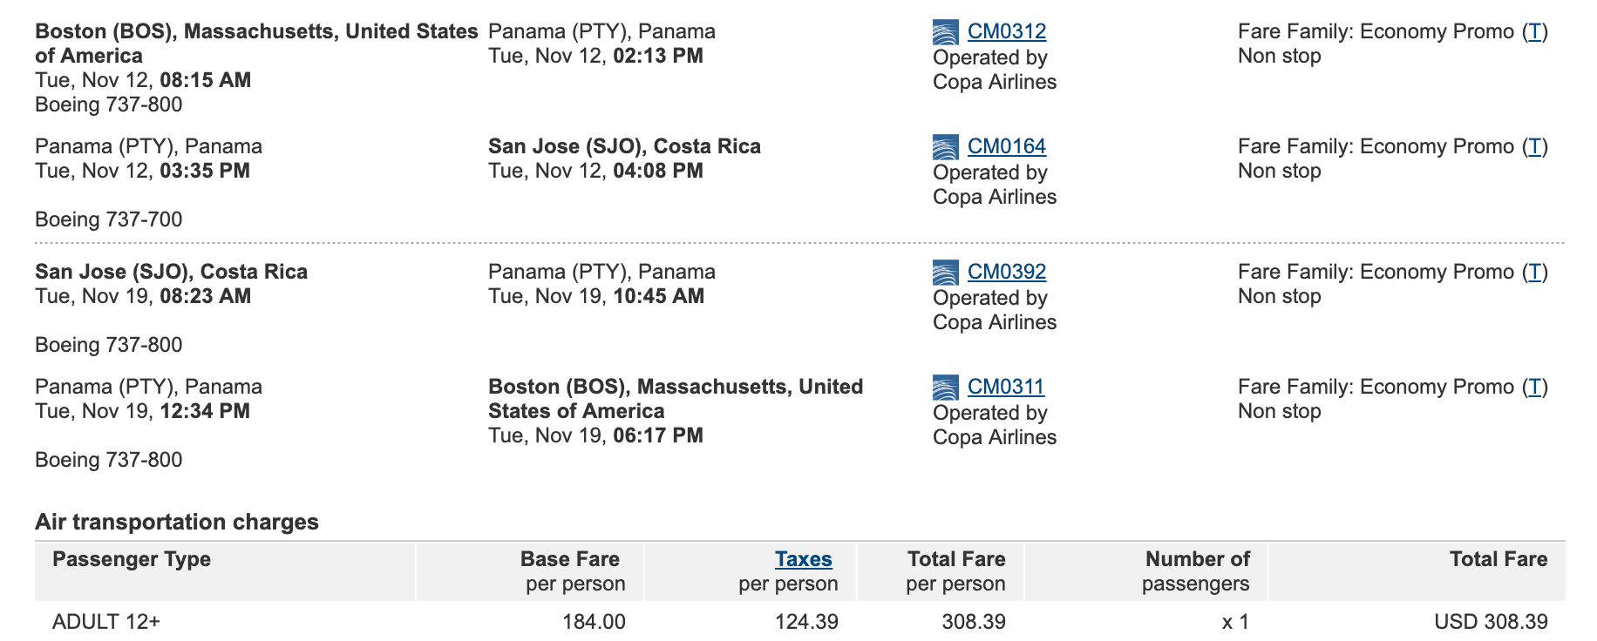This screenshot has width=1597, height=641.
Task: Open flight CM0392 details link
Action: tap(1006, 272)
